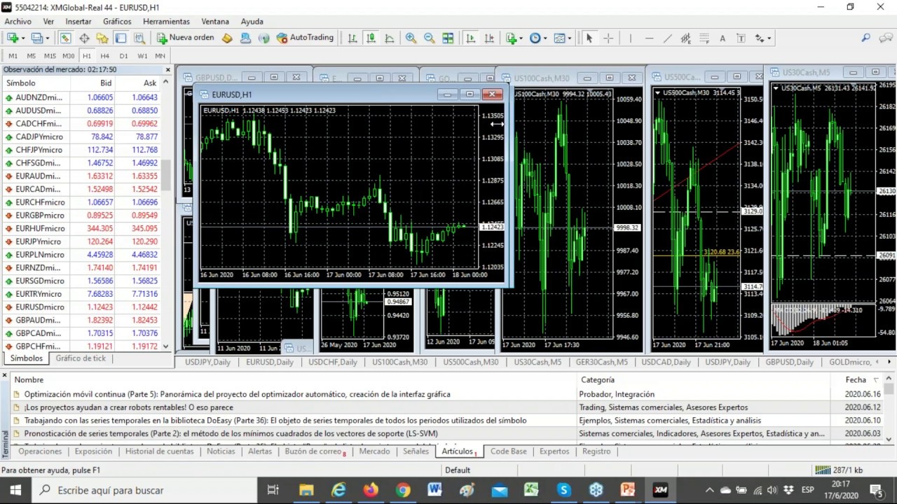Open arrows objects dropdown
This screenshot has height=504, width=897.
(x=769, y=38)
